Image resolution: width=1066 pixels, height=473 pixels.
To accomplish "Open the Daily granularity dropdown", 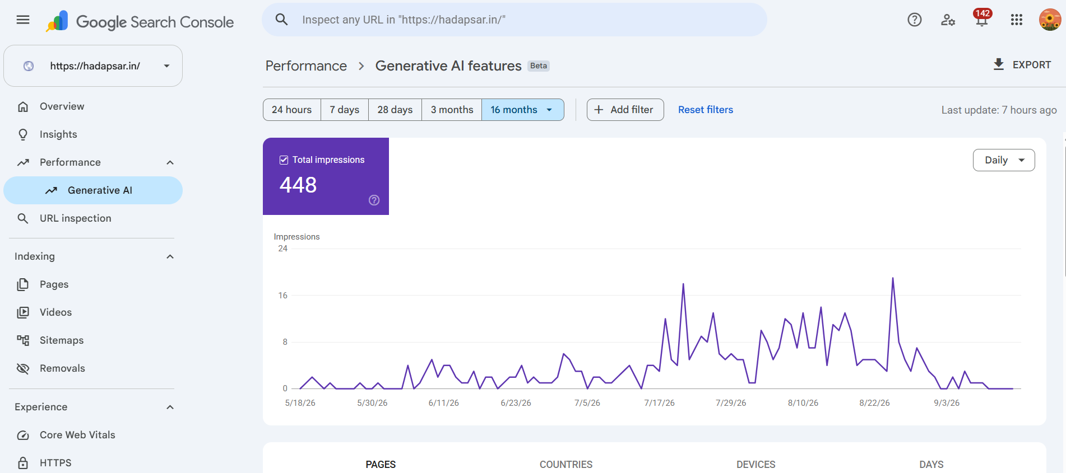I will [x=1004, y=160].
